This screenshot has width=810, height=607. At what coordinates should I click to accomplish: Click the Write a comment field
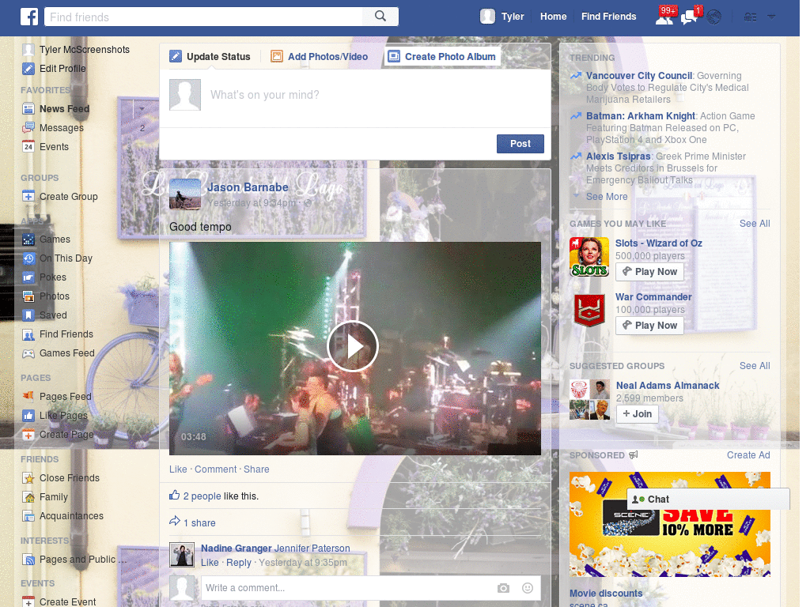346,588
